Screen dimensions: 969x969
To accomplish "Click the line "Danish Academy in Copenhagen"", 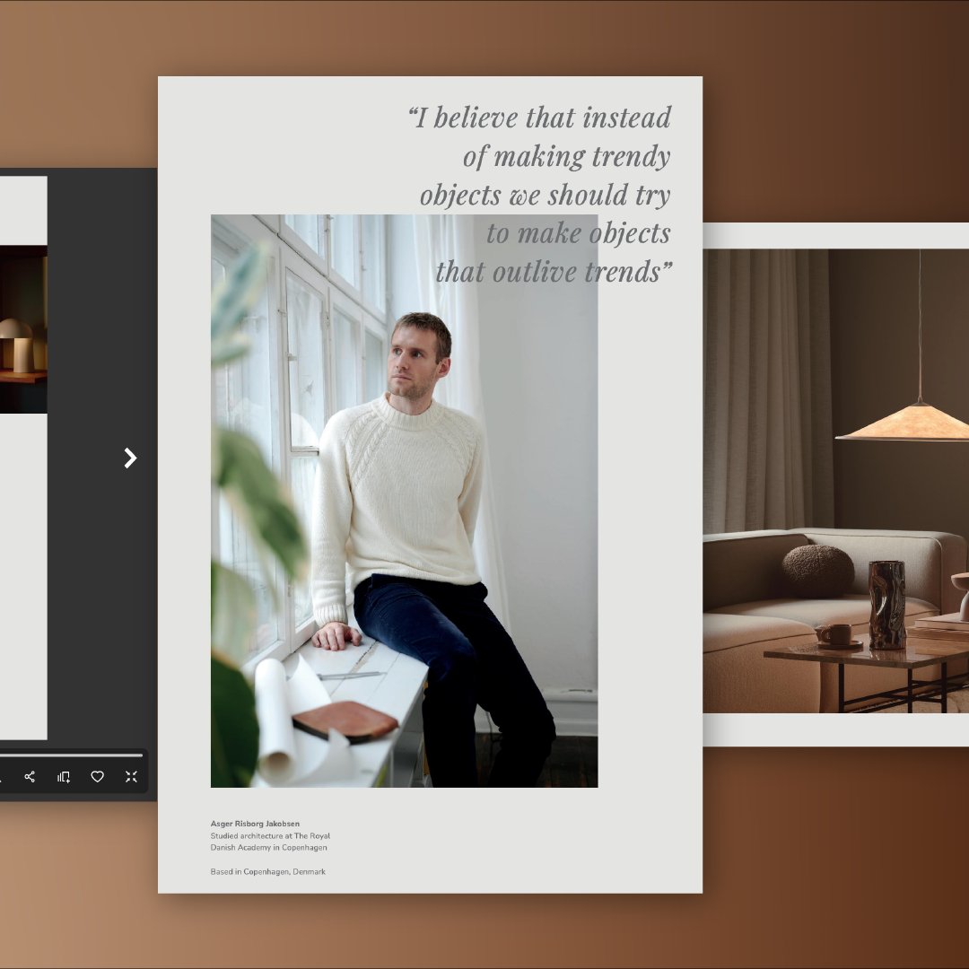I will click(x=269, y=847).
